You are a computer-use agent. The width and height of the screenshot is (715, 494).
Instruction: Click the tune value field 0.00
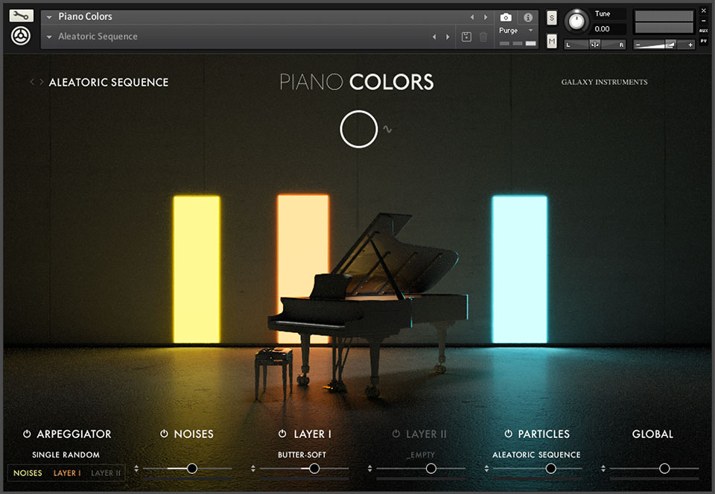pyautogui.click(x=608, y=29)
